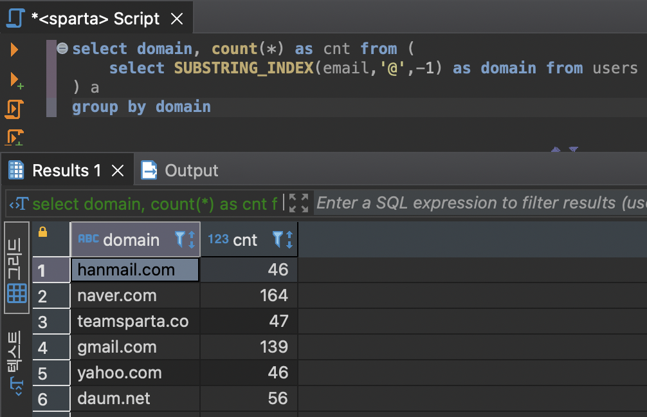Click the yahoo.com count 46 cell

249,373
